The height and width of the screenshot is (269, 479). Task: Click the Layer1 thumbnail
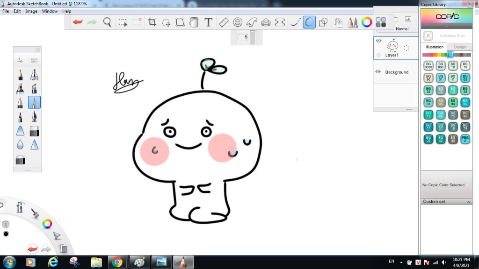(x=392, y=46)
